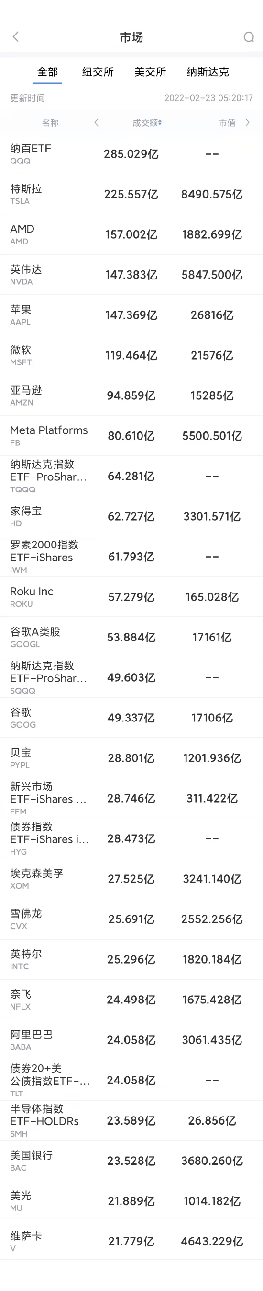This screenshot has height=1291, width=263.
Task: Switch to the 纽交所 tab
Action: click(x=98, y=71)
